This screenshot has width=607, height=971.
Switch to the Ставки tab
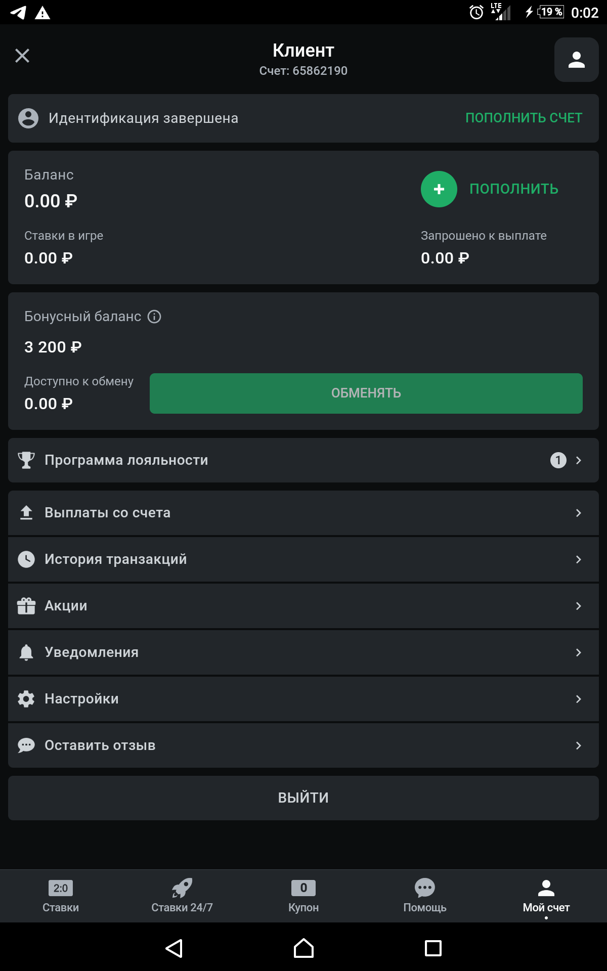click(x=61, y=896)
